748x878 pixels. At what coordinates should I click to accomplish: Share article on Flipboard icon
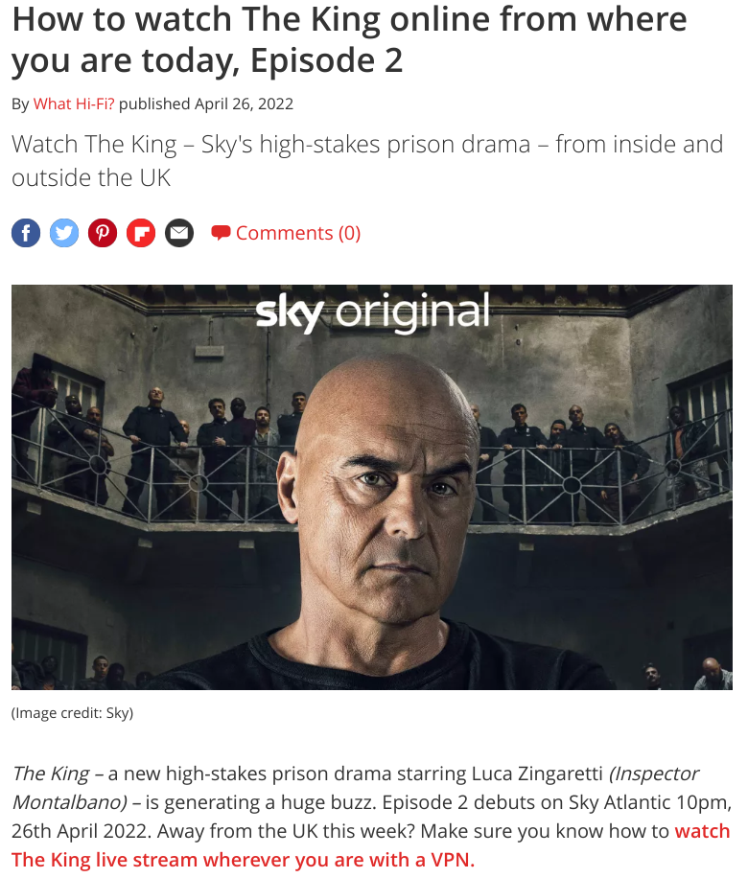coord(141,233)
